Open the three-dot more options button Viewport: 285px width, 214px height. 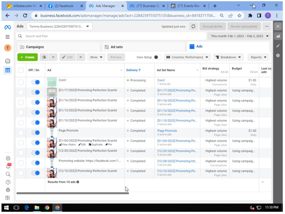click(x=267, y=26)
